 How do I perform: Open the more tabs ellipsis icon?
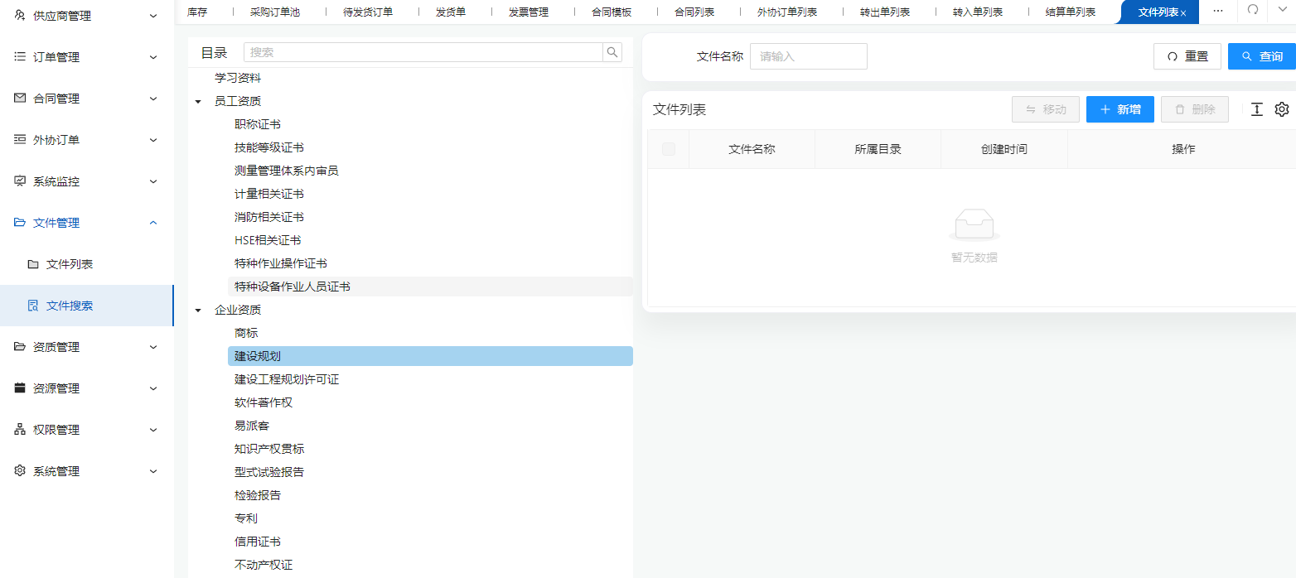[1218, 11]
